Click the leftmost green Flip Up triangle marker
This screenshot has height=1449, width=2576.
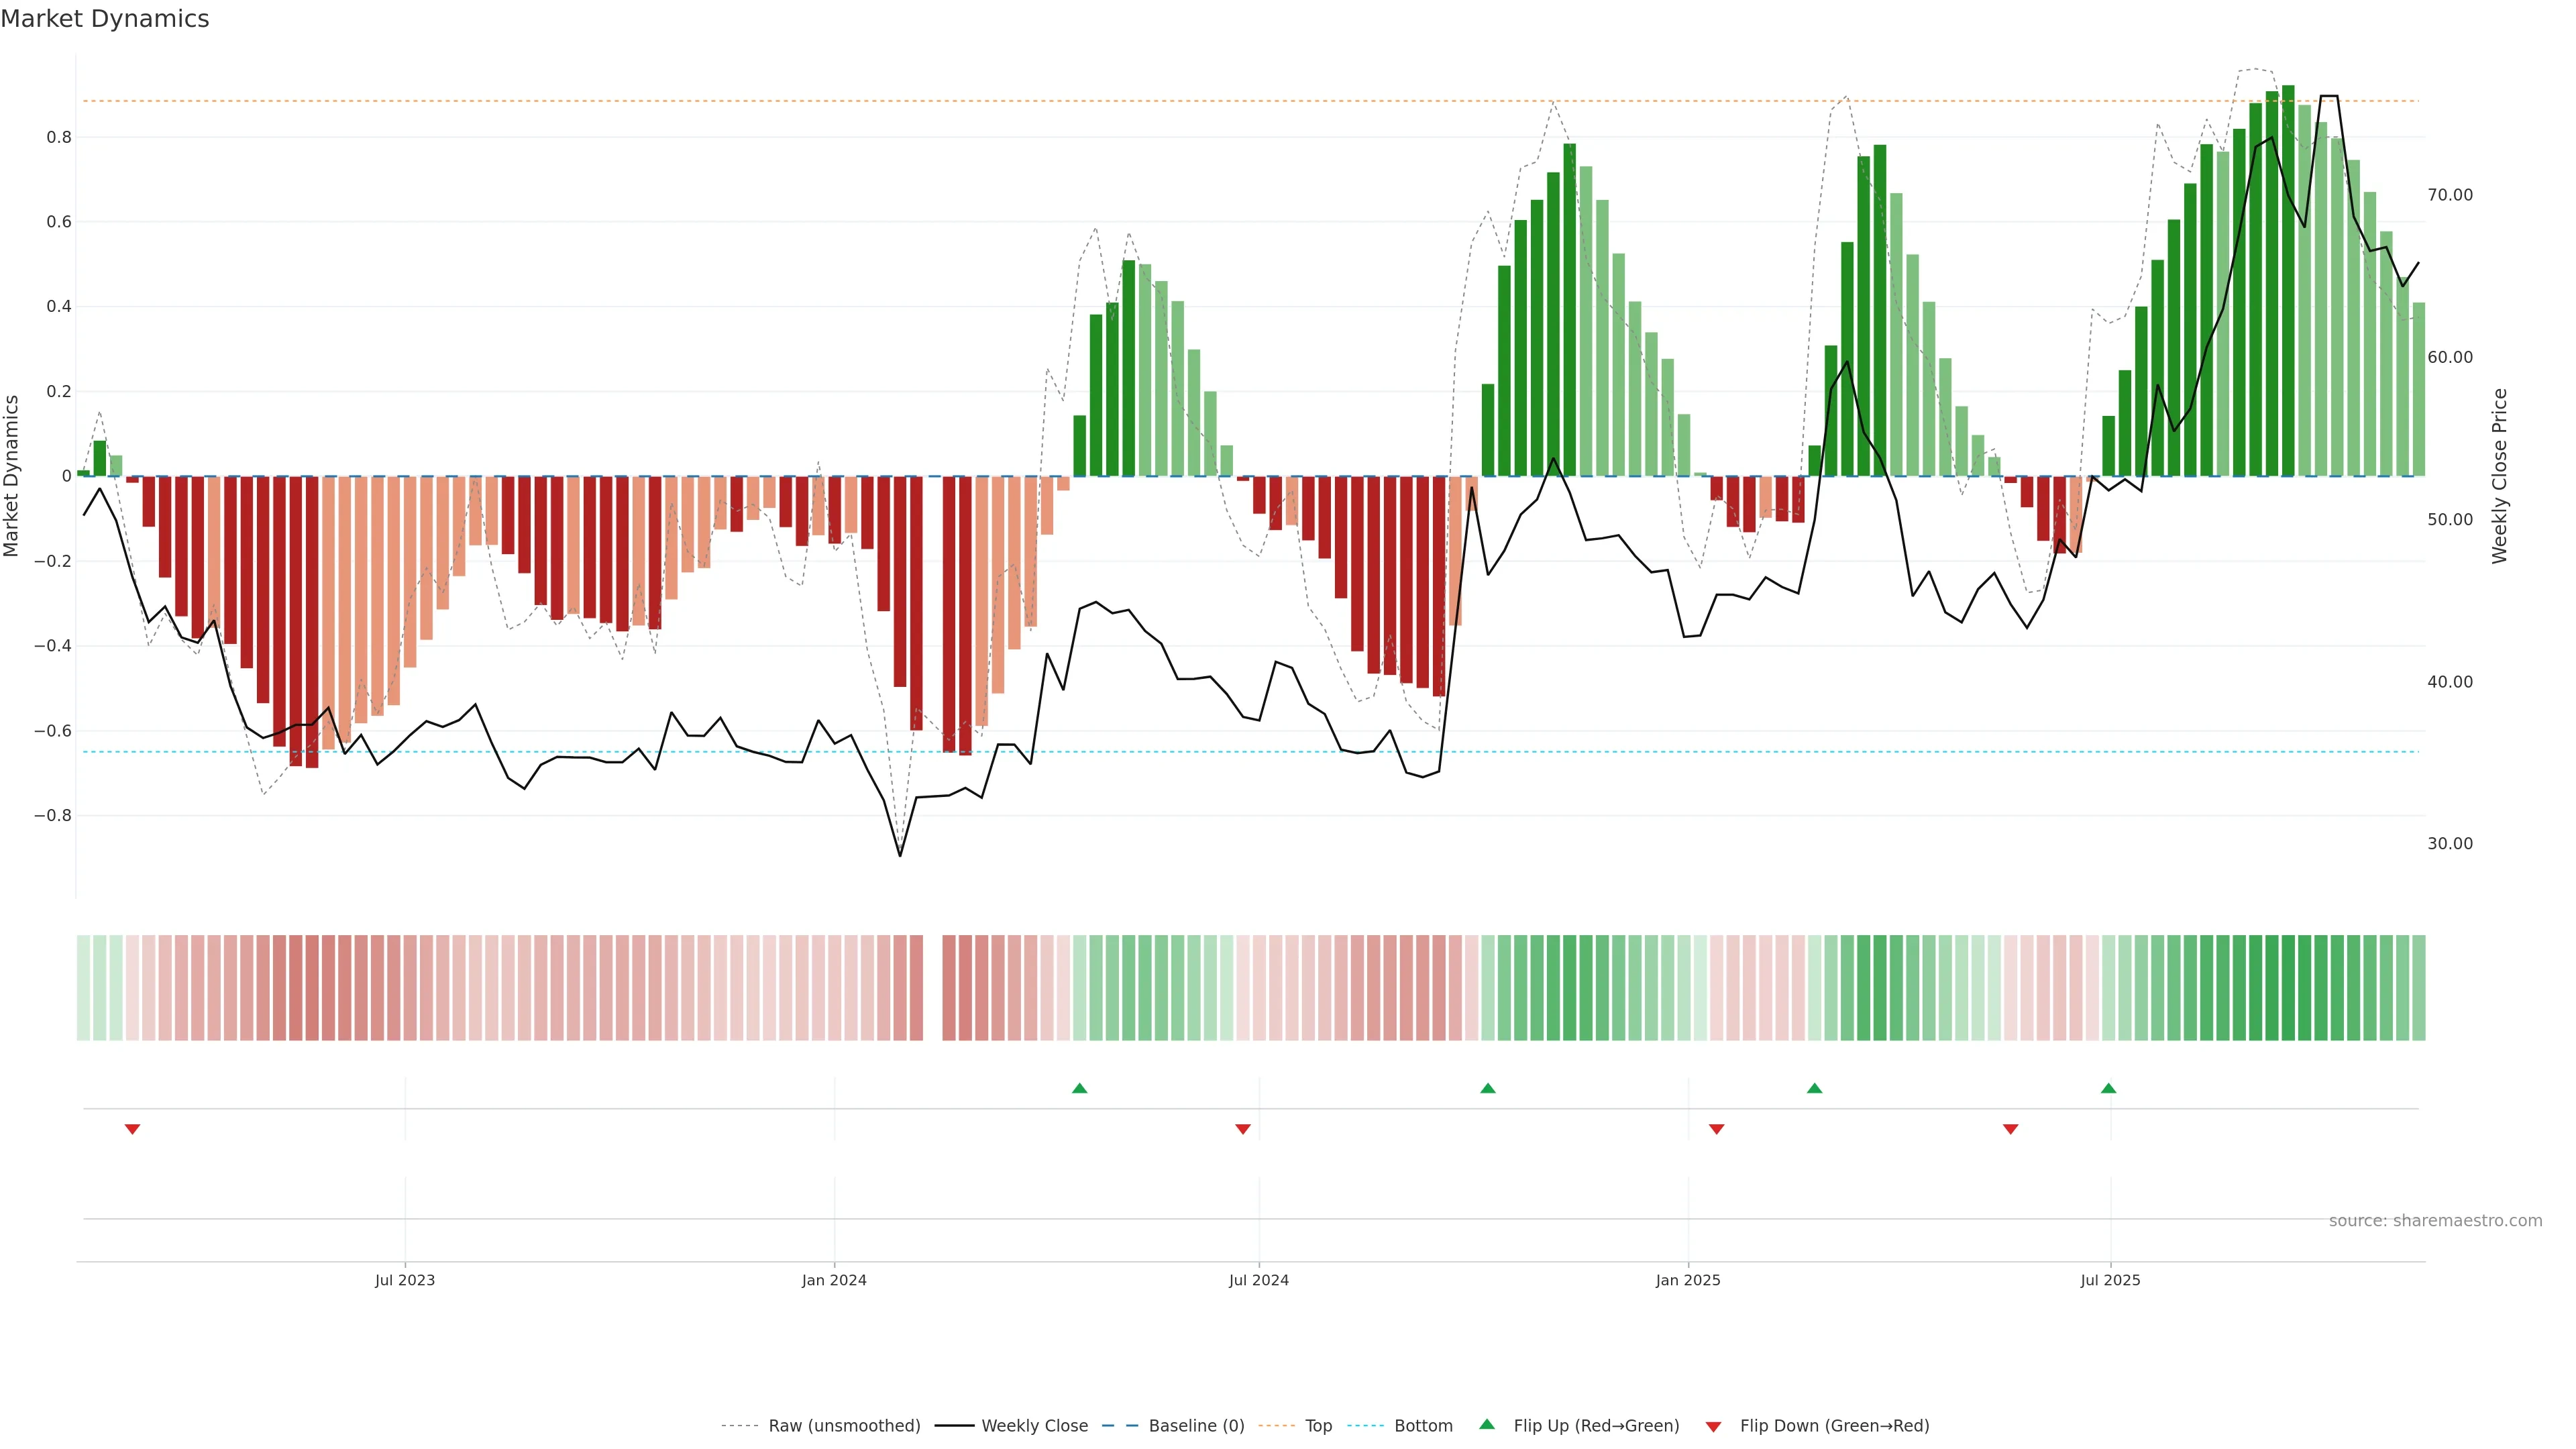coord(1079,1088)
